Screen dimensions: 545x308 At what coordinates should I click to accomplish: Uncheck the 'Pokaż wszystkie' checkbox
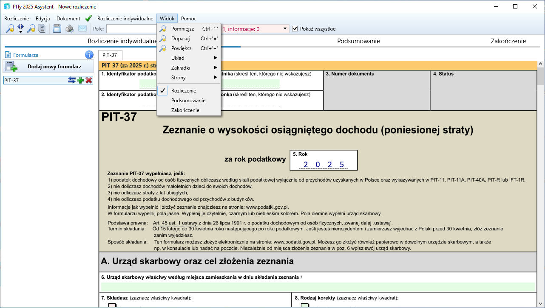pyautogui.click(x=295, y=29)
